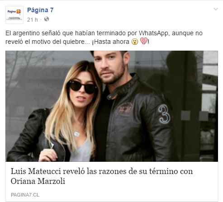Click the broken heart emoji

coord(144,41)
